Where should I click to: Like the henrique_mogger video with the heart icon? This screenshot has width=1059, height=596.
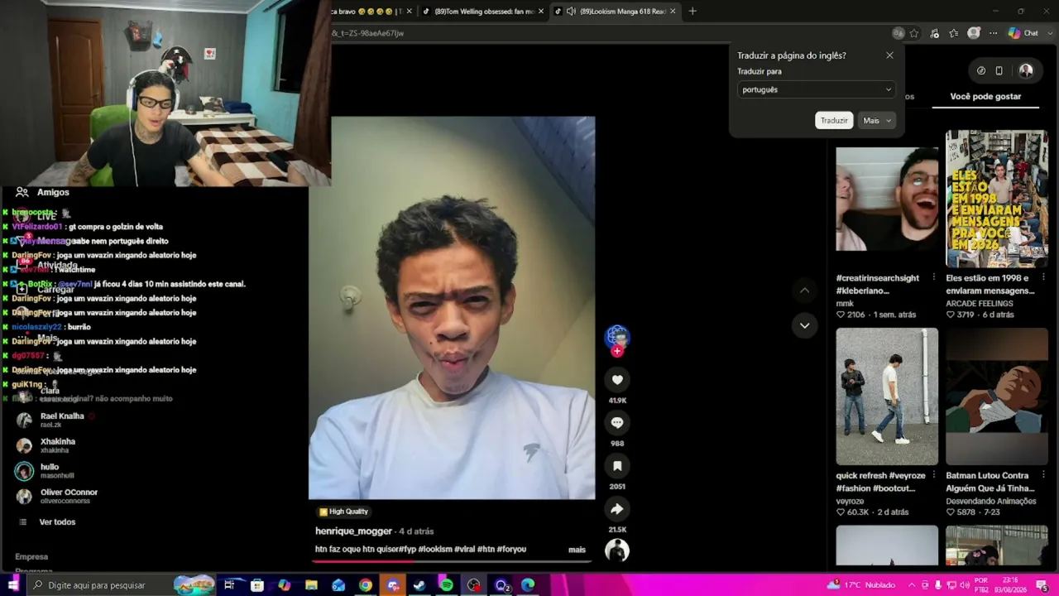pos(617,380)
